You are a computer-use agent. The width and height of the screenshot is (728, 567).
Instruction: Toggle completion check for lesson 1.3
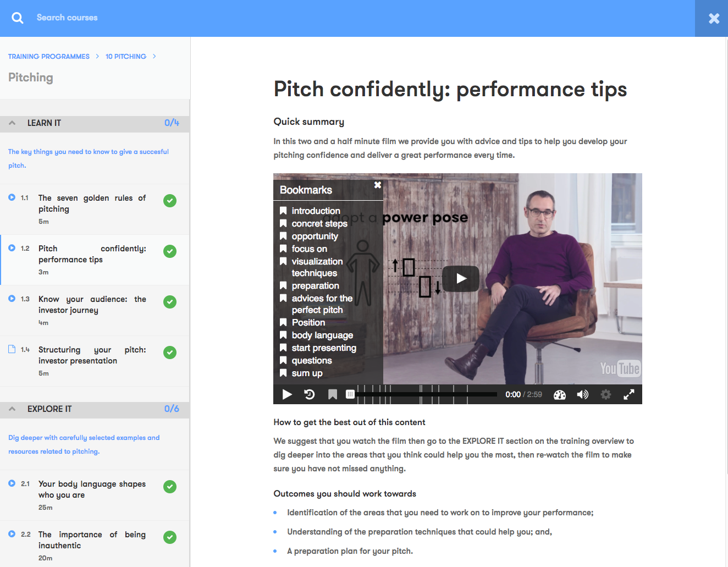pos(170,302)
